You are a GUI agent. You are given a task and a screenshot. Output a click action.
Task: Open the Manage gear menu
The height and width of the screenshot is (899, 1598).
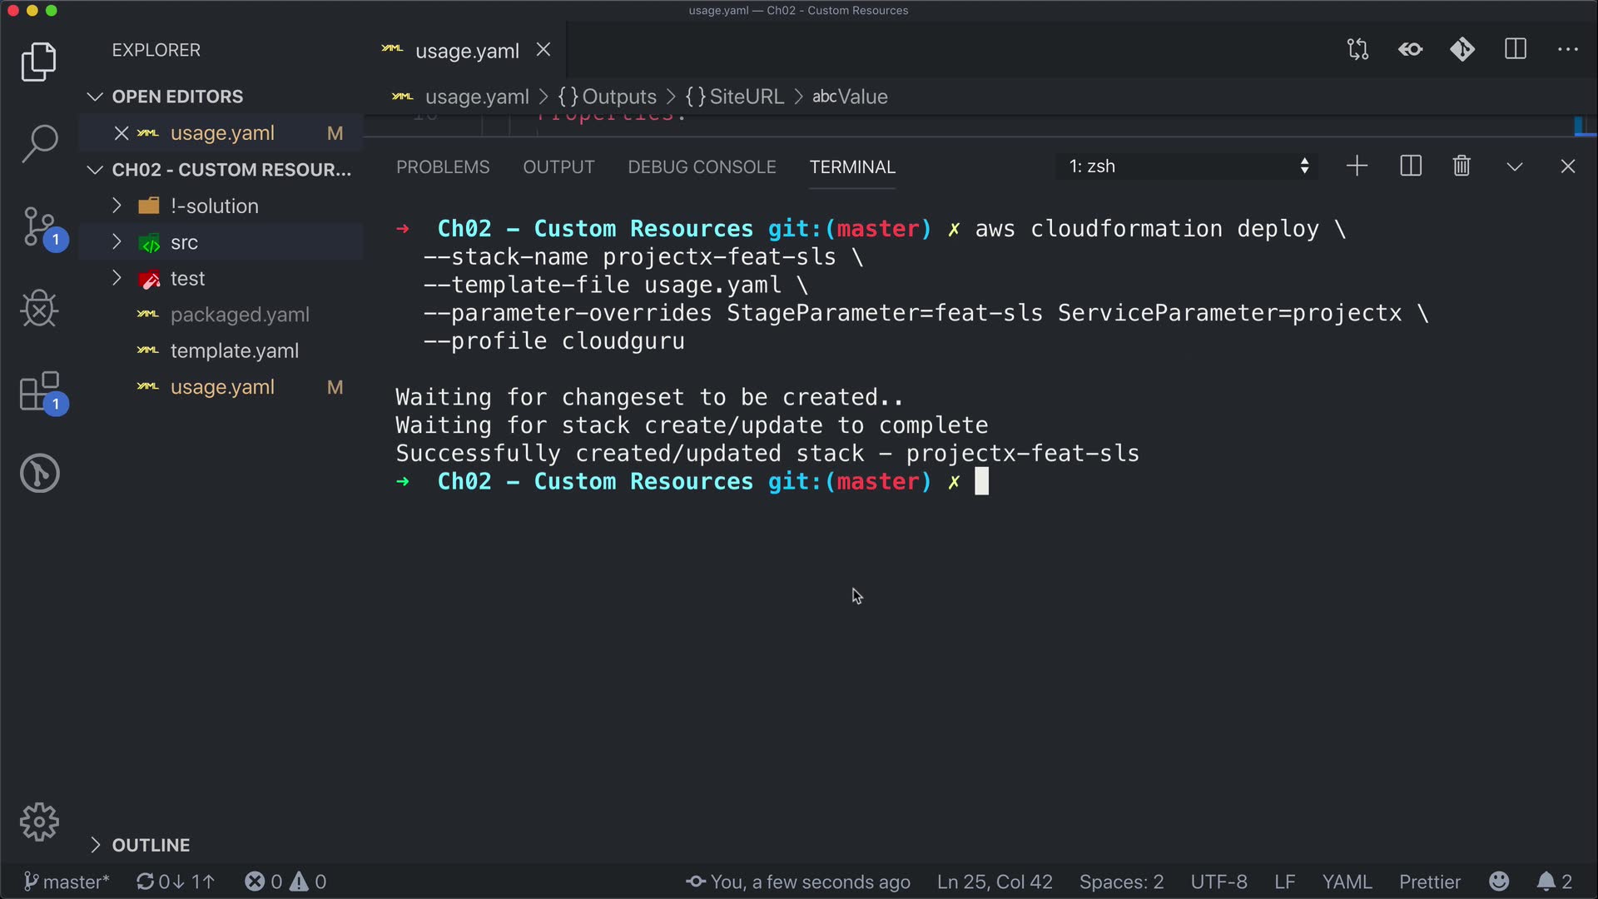(x=39, y=822)
